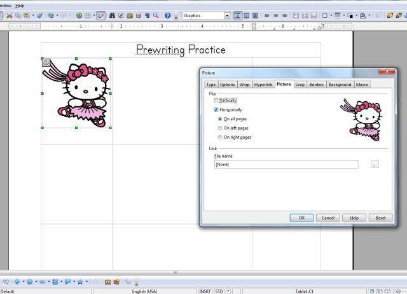The height and width of the screenshot is (294, 407).
Task: Open the Hyperlink globe icon
Action: [79, 15]
